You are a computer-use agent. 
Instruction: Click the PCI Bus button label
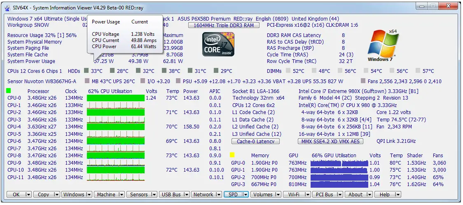tap(325, 194)
